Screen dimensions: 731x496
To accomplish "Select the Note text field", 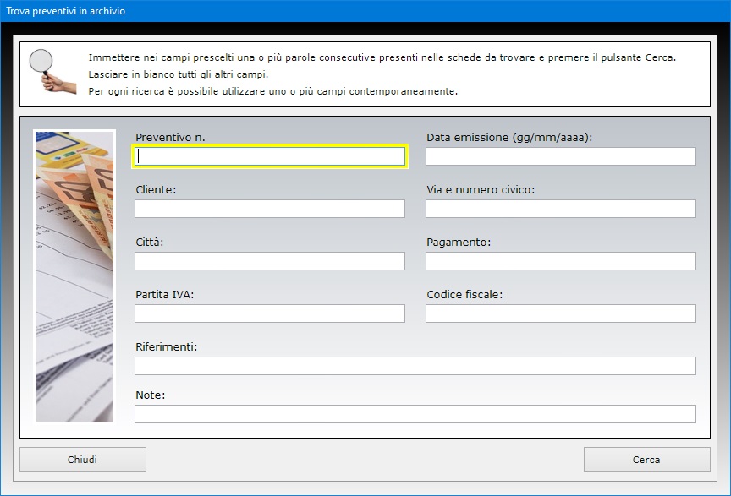I will pos(415,414).
